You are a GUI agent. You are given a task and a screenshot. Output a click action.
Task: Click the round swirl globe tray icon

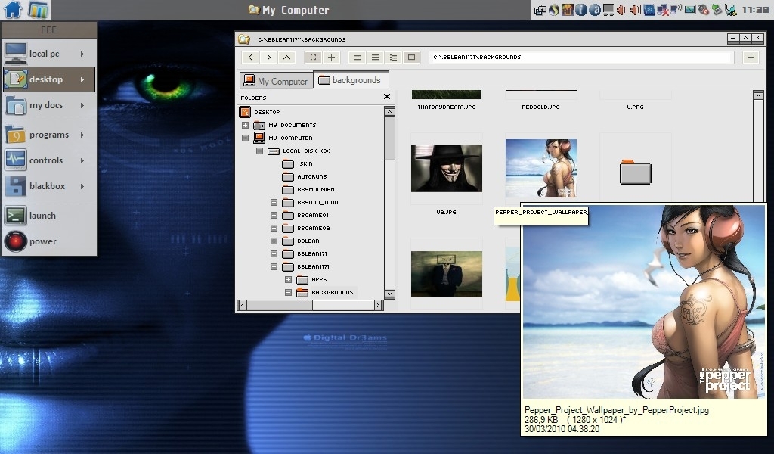[554, 9]
